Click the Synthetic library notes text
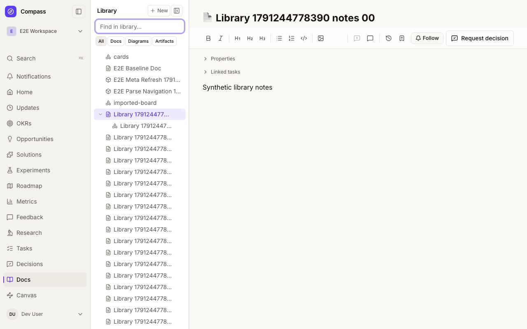This screenshot has height=329, width=527. (x=238, y=87)
